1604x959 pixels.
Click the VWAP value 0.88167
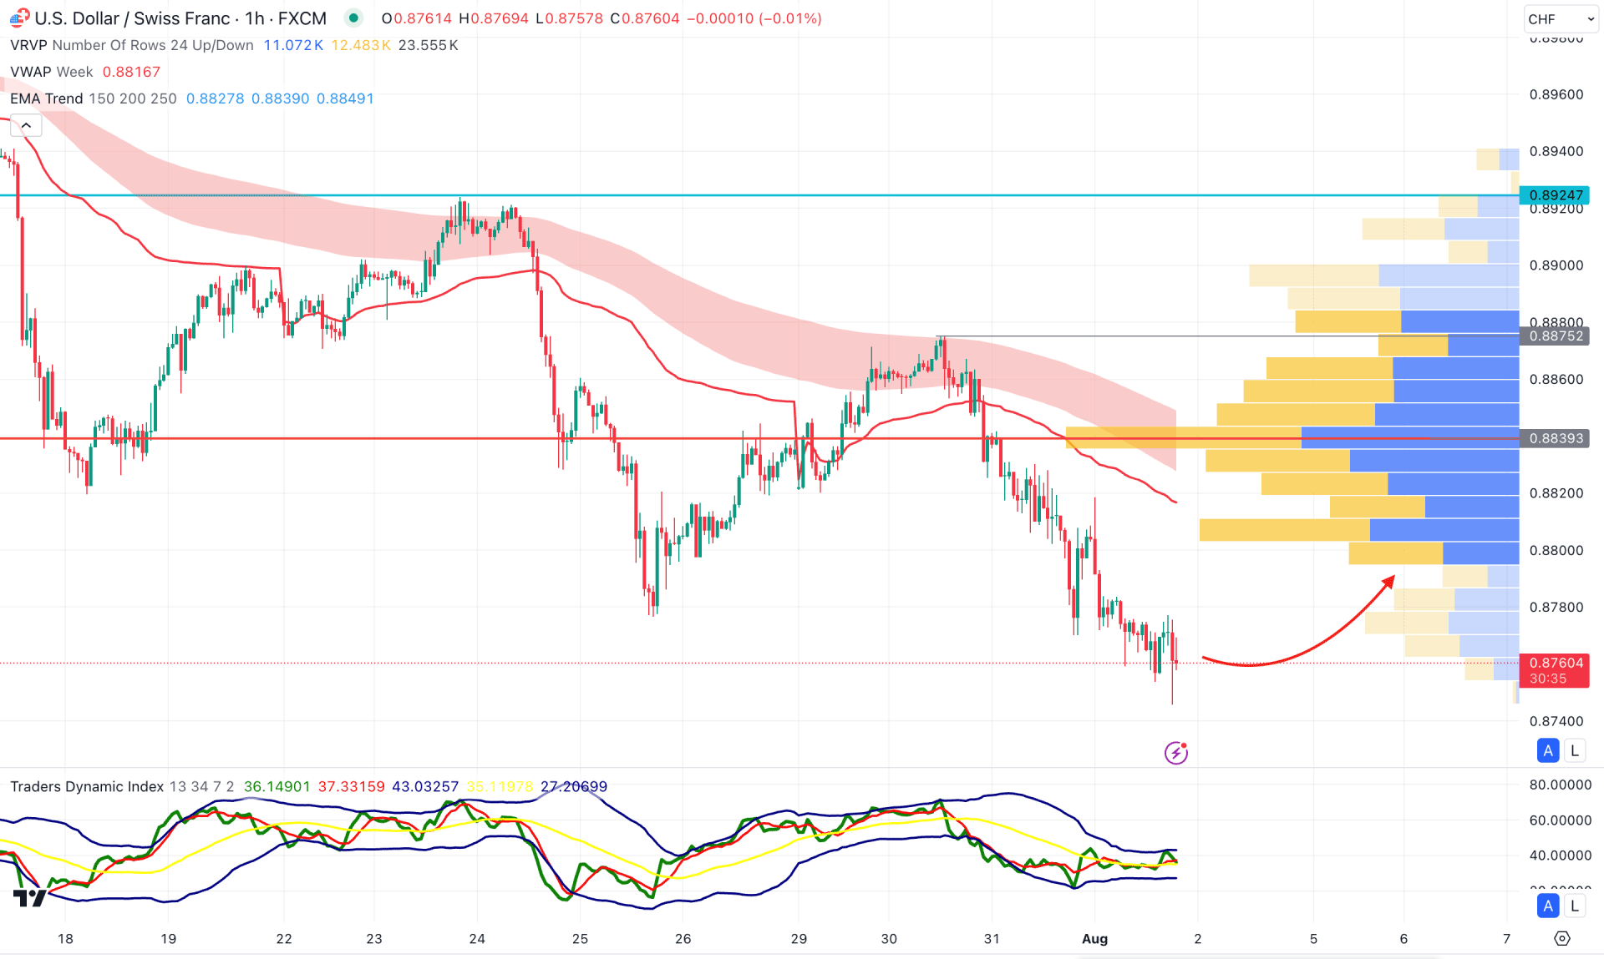131,72
